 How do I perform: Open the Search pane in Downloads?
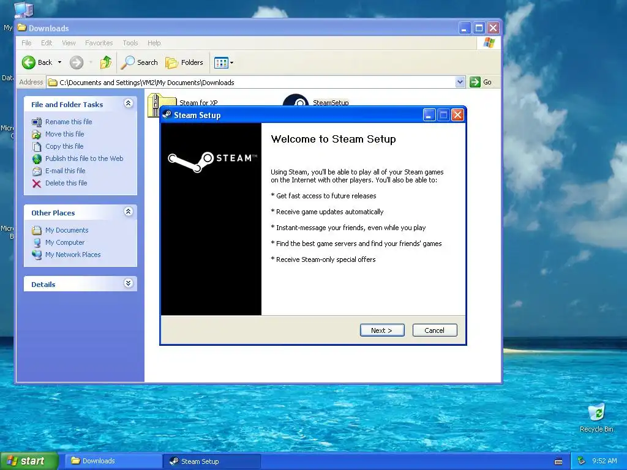140,62
